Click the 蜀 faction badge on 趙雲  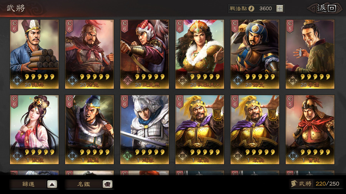[x=128, y=156]
